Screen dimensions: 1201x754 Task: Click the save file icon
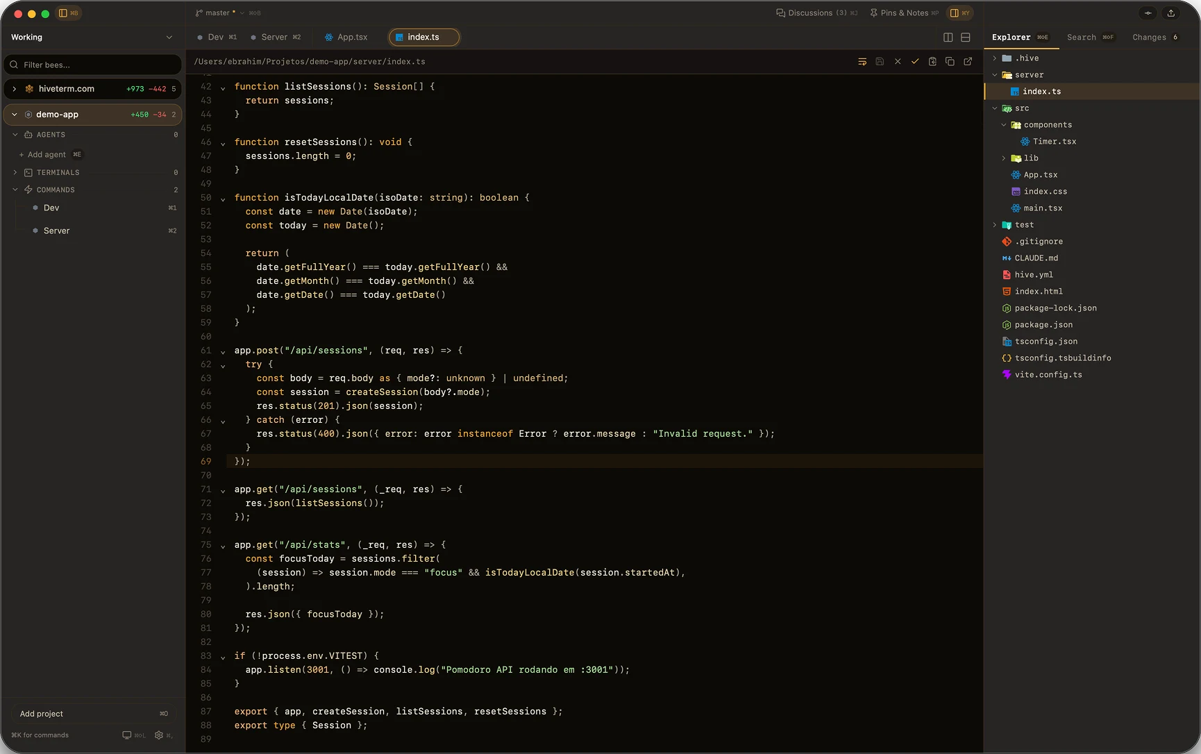(x=880, y=62)
